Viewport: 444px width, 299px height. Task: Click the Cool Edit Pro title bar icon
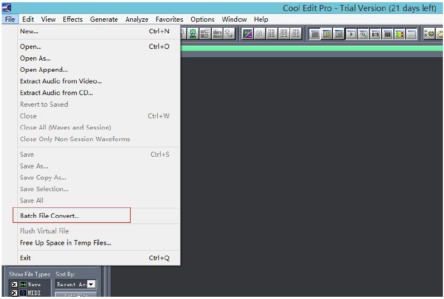click(7, 7)
